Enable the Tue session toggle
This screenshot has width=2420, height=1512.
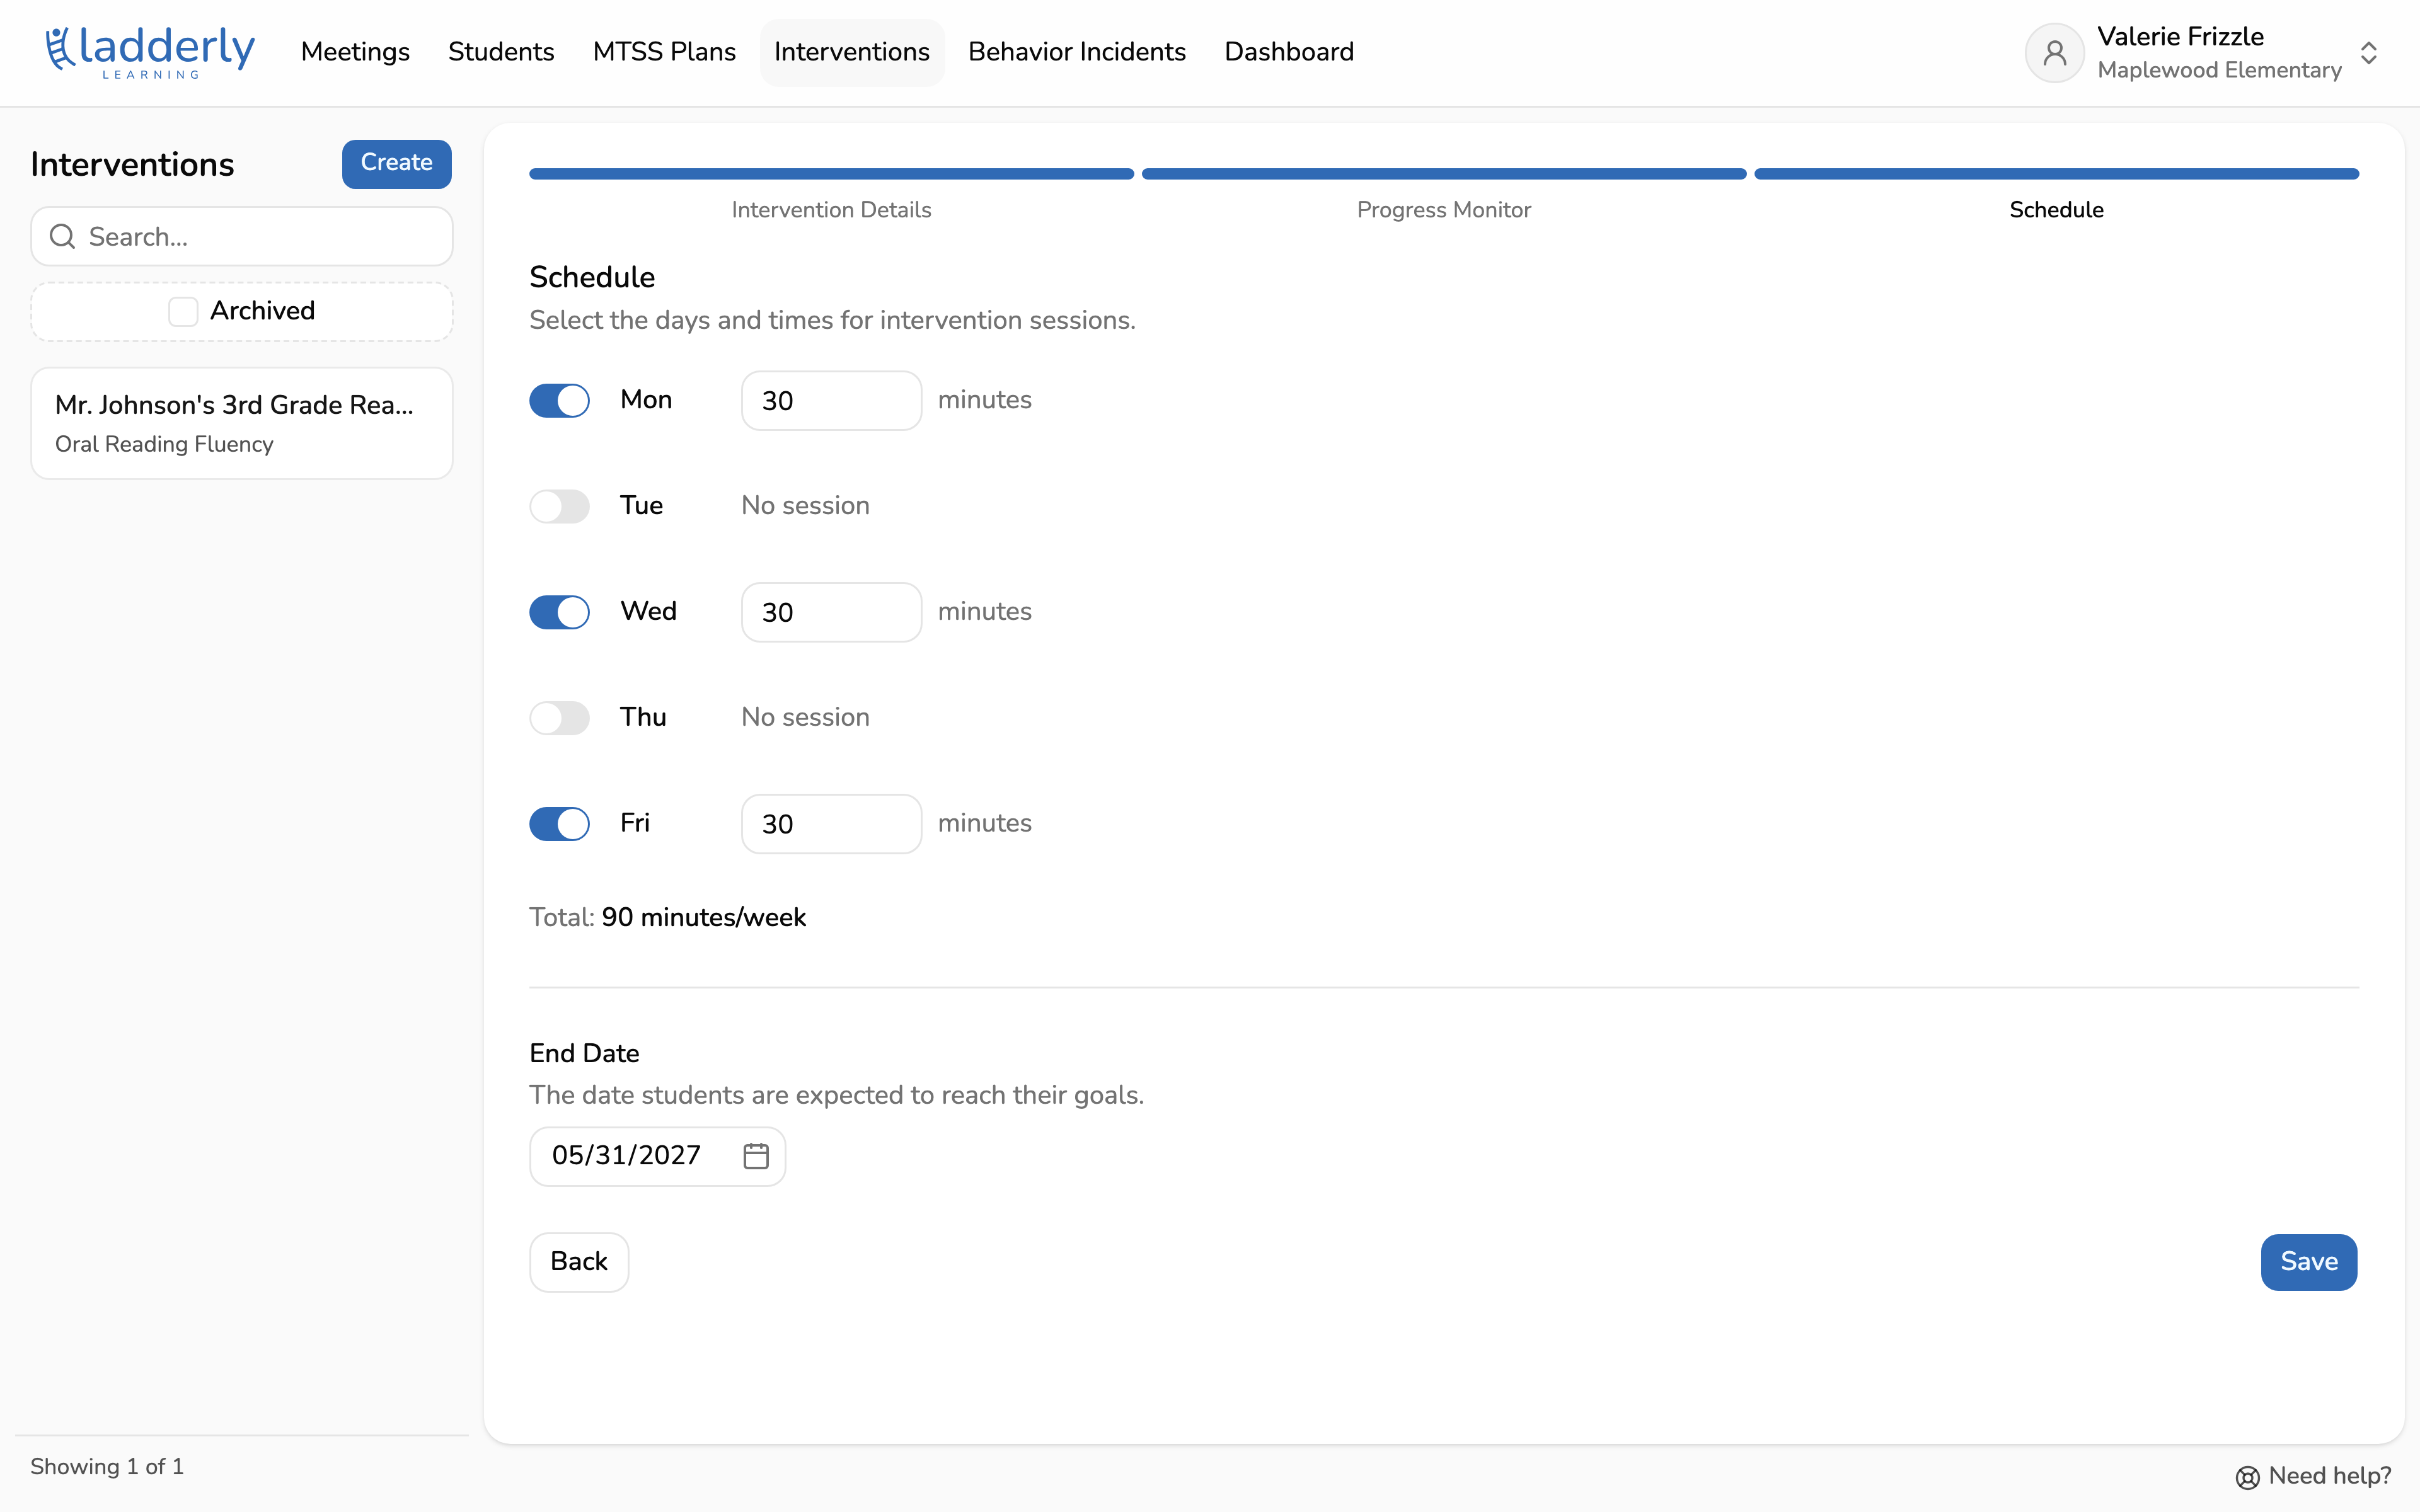pyautogui.click(x=559, y=506)
